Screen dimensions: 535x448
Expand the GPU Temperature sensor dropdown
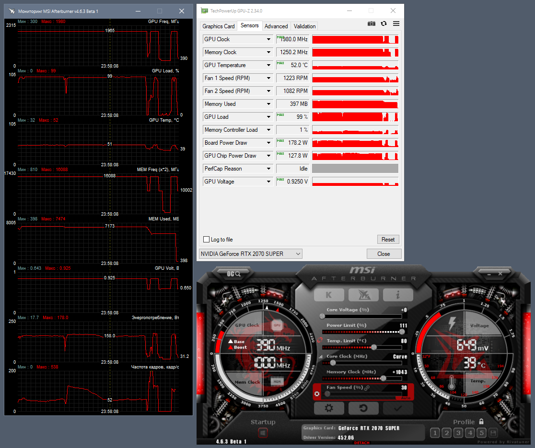tap(269, 65)
